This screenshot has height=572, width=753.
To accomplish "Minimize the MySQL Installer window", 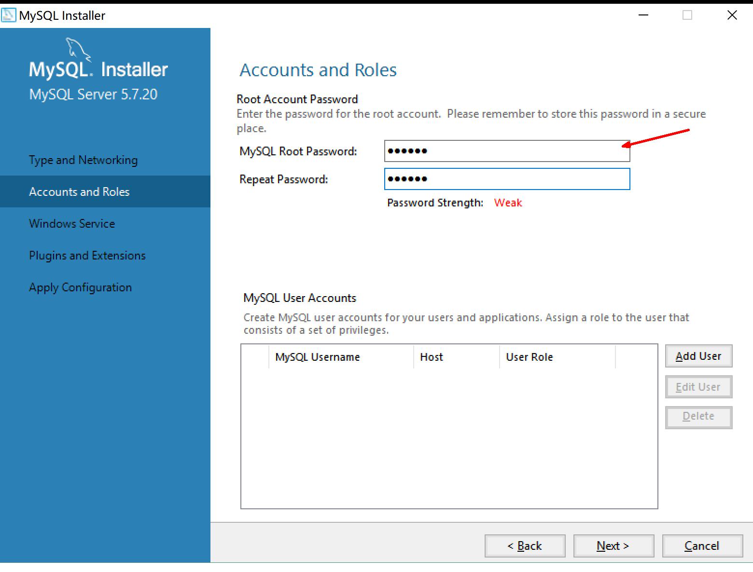I will [x=643, y=15].
